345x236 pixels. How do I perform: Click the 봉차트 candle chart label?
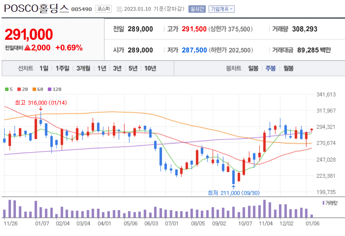(234, 68)
